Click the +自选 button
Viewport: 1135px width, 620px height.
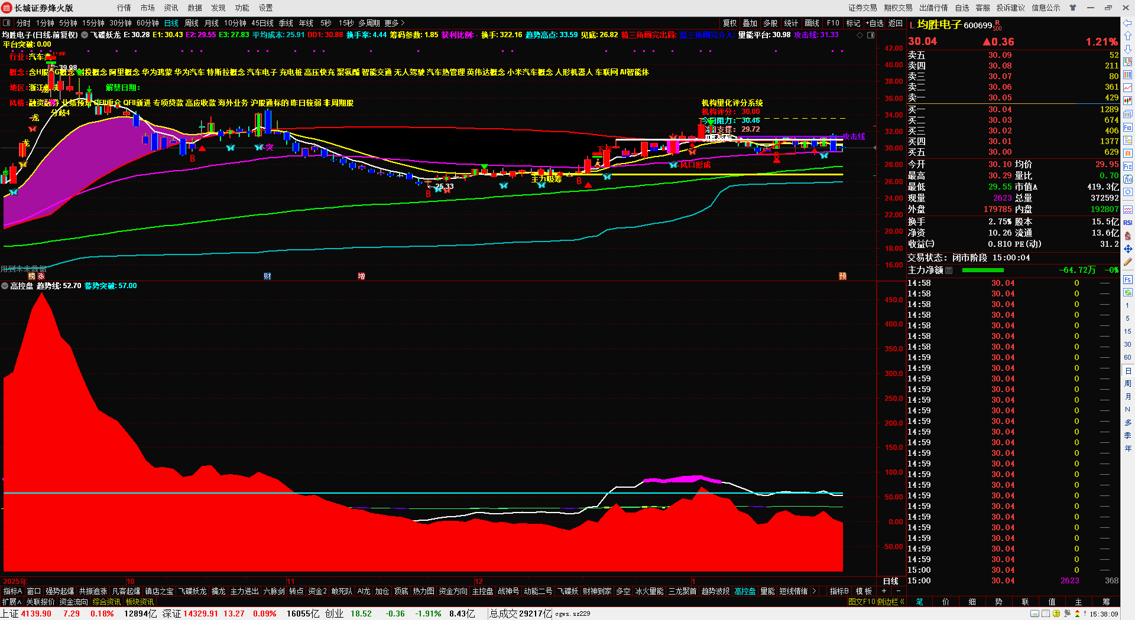point(875,23)
